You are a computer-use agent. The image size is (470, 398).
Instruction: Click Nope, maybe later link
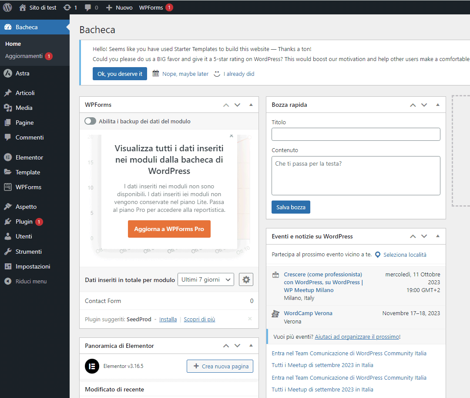click(x=185, y=74)
